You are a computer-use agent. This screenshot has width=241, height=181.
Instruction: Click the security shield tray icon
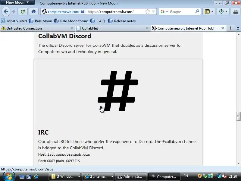[199, 176]
